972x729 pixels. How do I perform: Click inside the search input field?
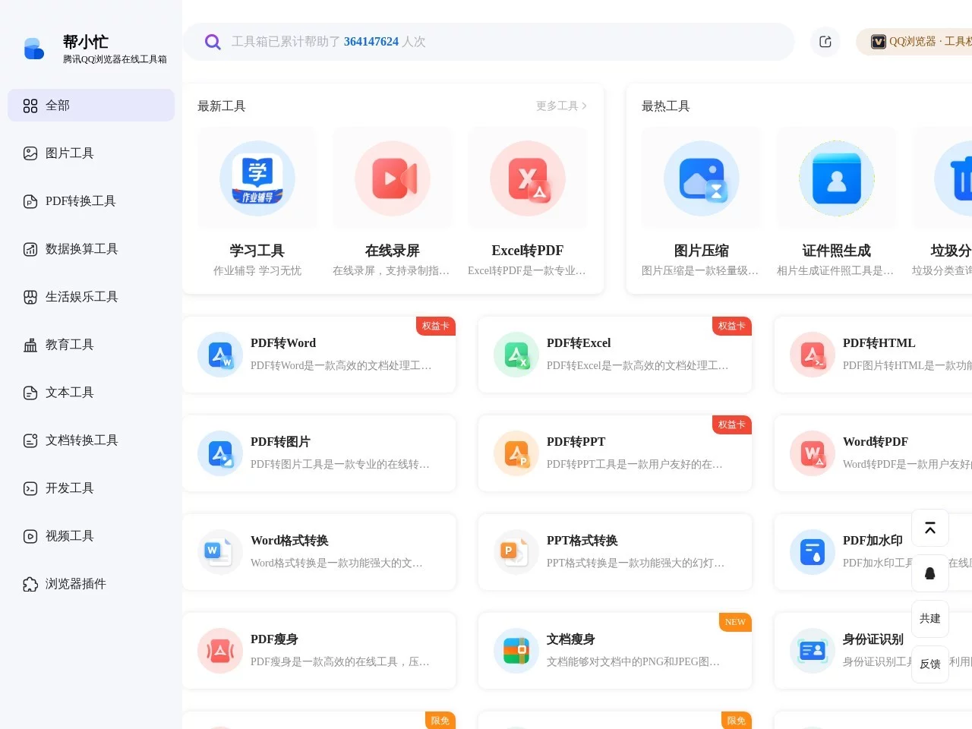[x=486, y=42]
